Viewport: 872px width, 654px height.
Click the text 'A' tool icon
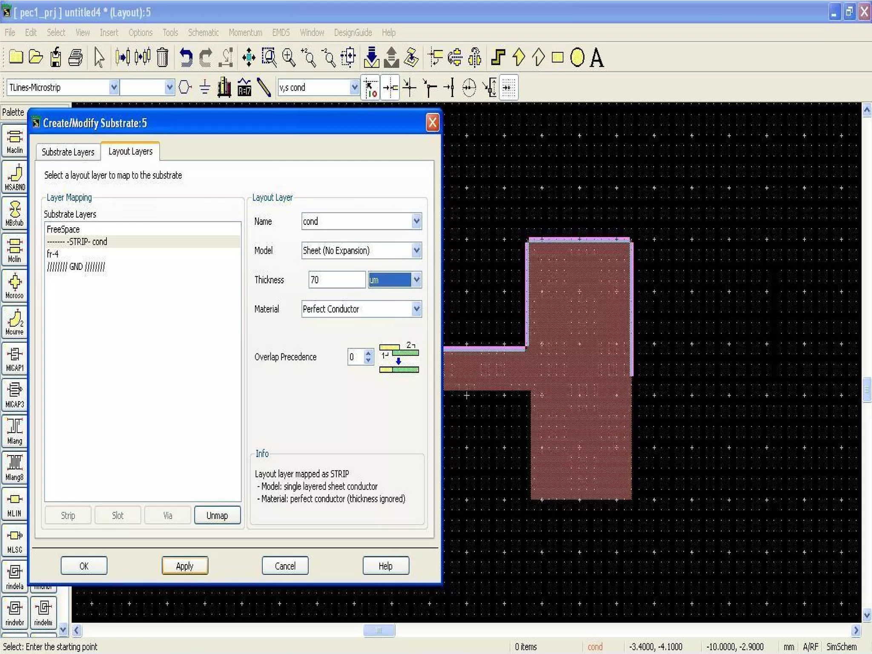point(597,57)
